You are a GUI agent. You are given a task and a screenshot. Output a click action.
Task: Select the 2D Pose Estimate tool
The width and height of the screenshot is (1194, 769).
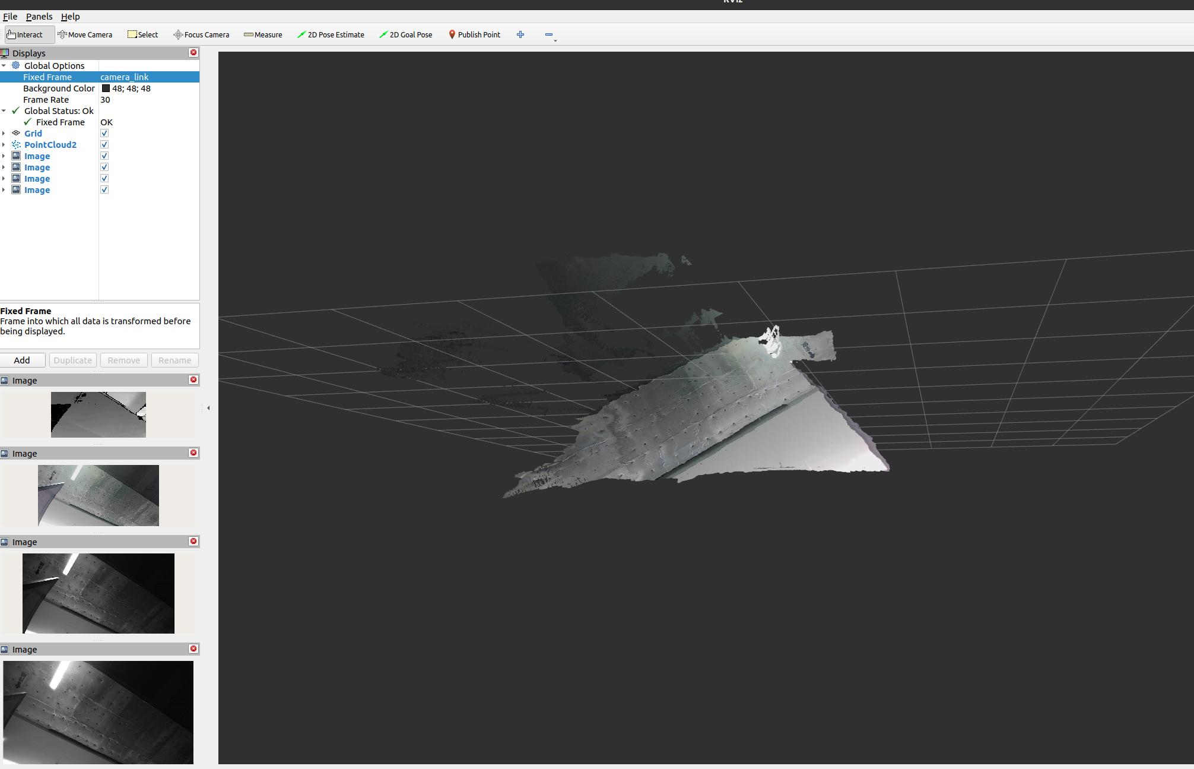[x=331, y=34]
